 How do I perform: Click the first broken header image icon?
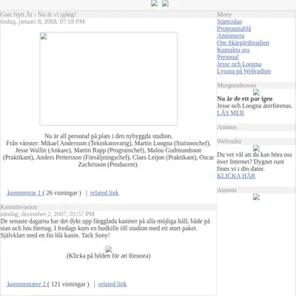(x=155, y=4)
